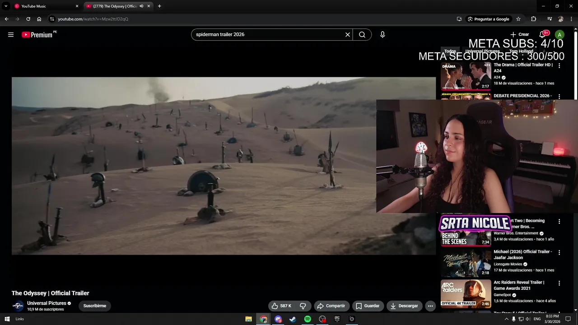Open the tab search dropdown
Screen dimensions: 578x325
tap(6, 6)
